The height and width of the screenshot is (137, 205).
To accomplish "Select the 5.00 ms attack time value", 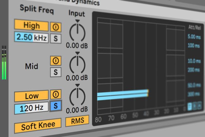I will tap(194, 37).
